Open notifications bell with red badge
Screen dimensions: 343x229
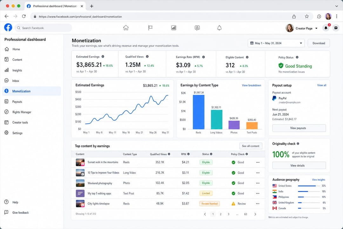[x=326, y=28]
